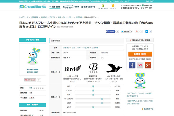Click the sidebar rabbit mascot image

pos(140,81)
